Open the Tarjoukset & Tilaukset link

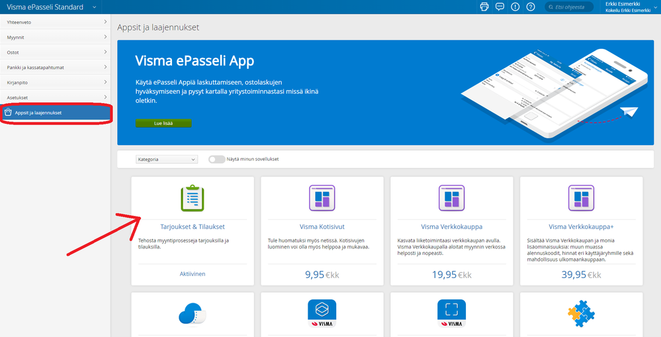pyautogui.click(x=193, y=226)
